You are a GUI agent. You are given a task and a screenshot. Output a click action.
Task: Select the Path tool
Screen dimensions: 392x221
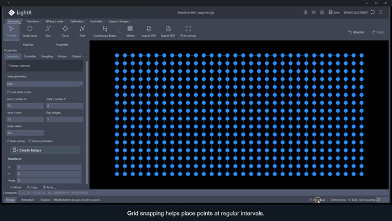(x=82, y=31)
